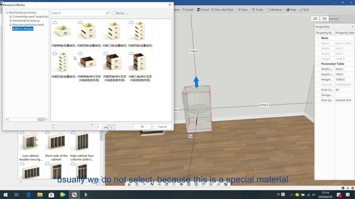Click the Go page button
355x199 pixels.
coord(111,127)
